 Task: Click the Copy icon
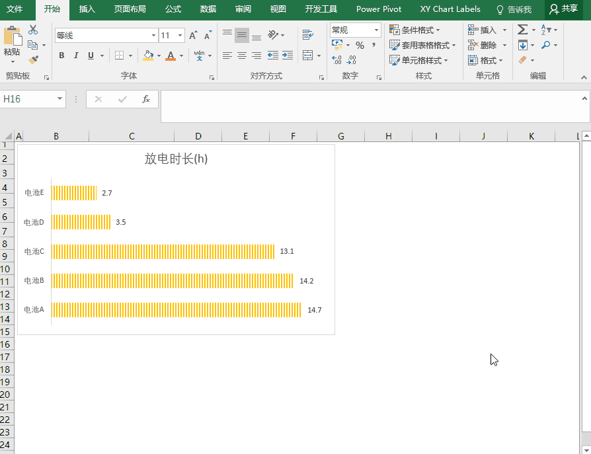pos(33,45)
